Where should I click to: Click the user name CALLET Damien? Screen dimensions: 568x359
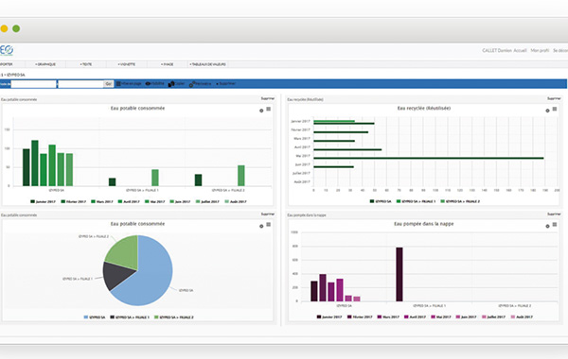(x=497, y=51)
